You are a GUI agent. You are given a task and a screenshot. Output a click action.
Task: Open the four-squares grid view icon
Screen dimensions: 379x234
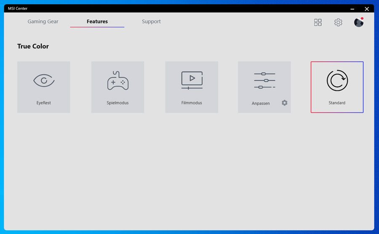(x=318, y=22)
